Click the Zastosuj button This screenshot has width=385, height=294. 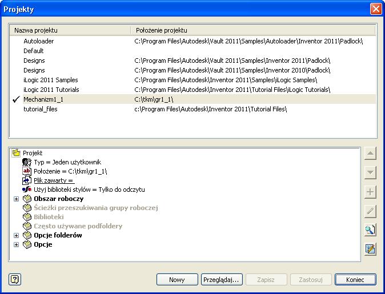coord(311,280)
